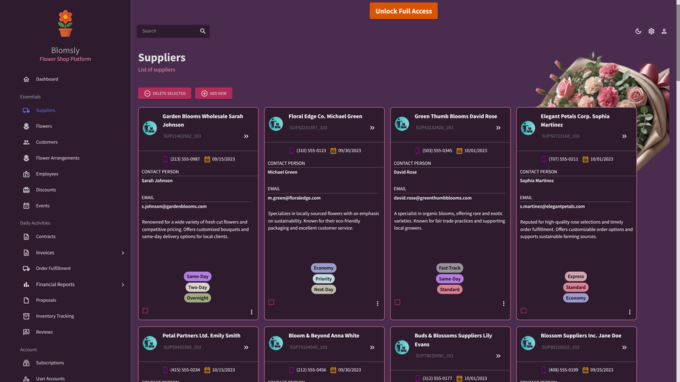Screen dimensions: 680x382
Task: Click Buds & Blossoms Suppliers avatar icon
Action: (402, 347)
